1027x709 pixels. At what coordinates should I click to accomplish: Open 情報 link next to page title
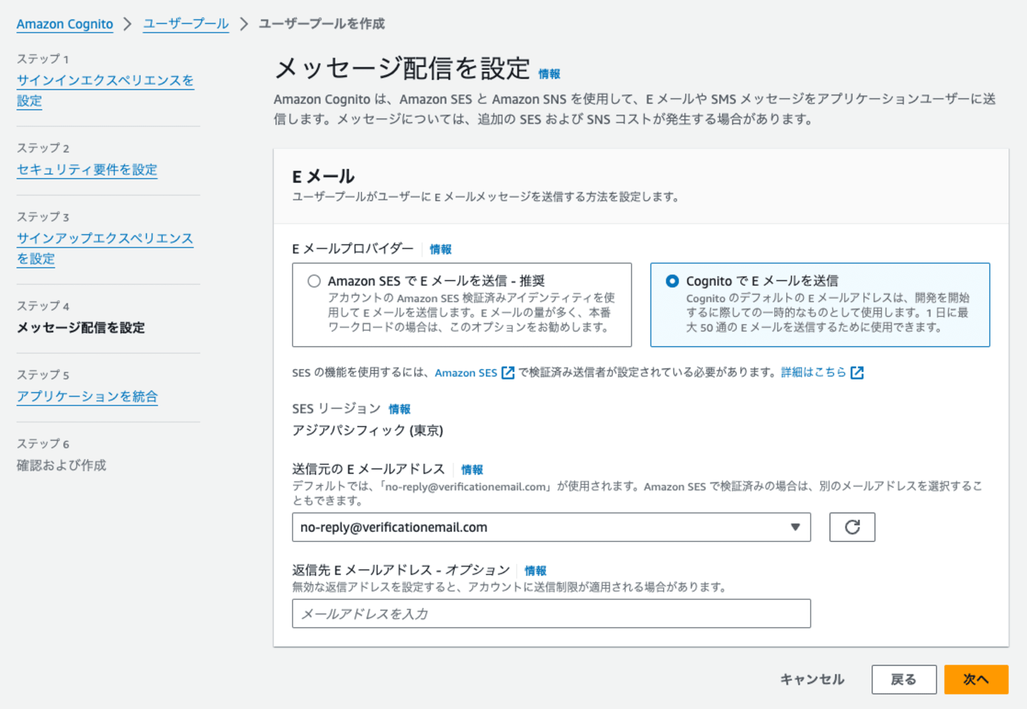549,74
